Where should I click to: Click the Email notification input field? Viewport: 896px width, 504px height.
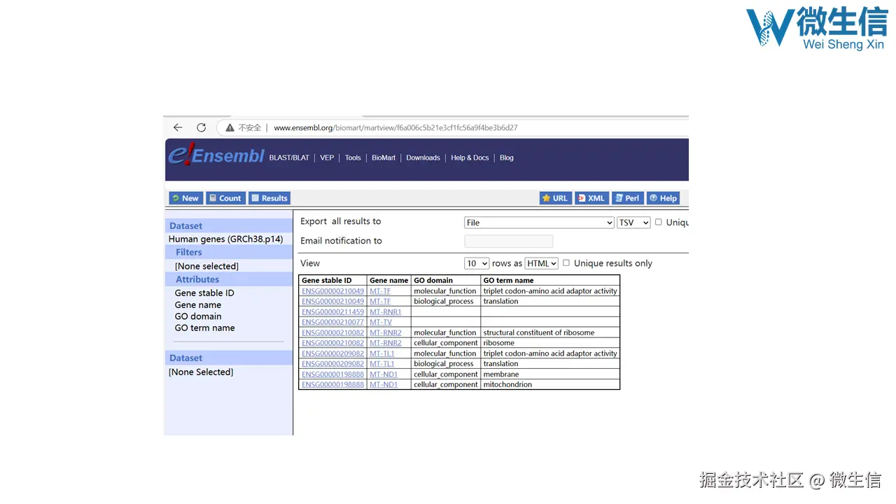(x=508, y=241)
